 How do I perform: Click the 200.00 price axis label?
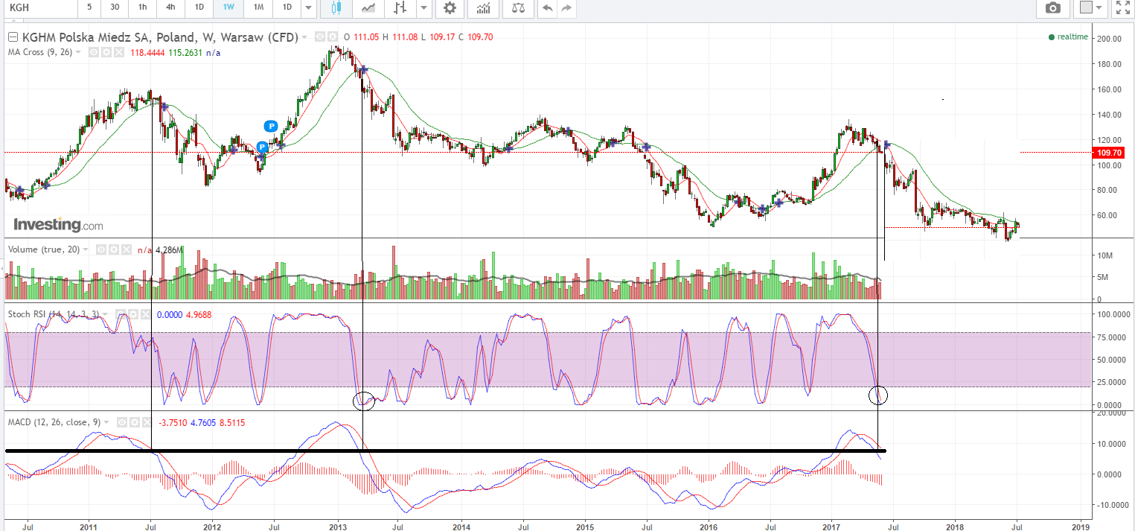point(1110,39)
